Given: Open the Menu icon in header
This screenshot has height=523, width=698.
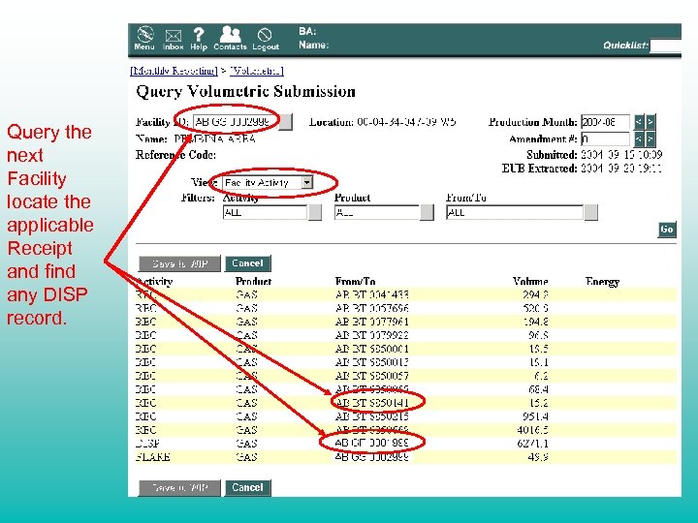Looking at the screenshot, I should (144, 38).
